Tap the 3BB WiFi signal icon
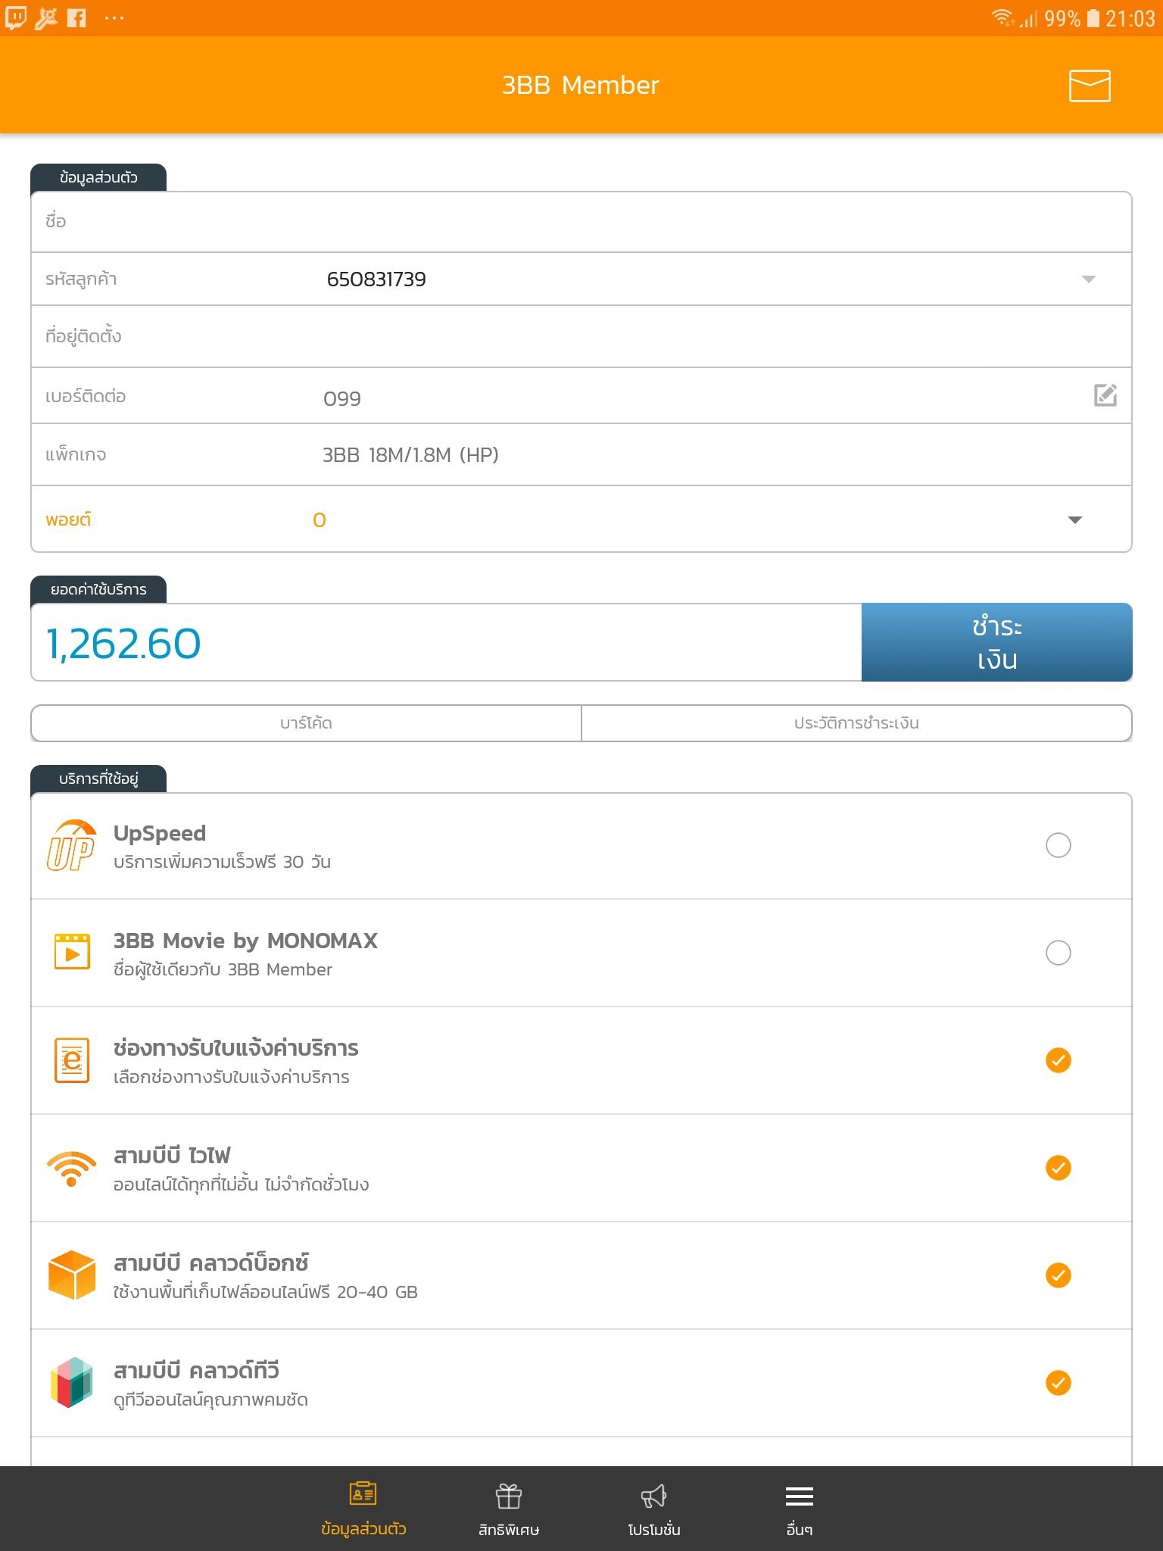1163x1551 pixels. pyautogui.click(x=72, y=1168)
